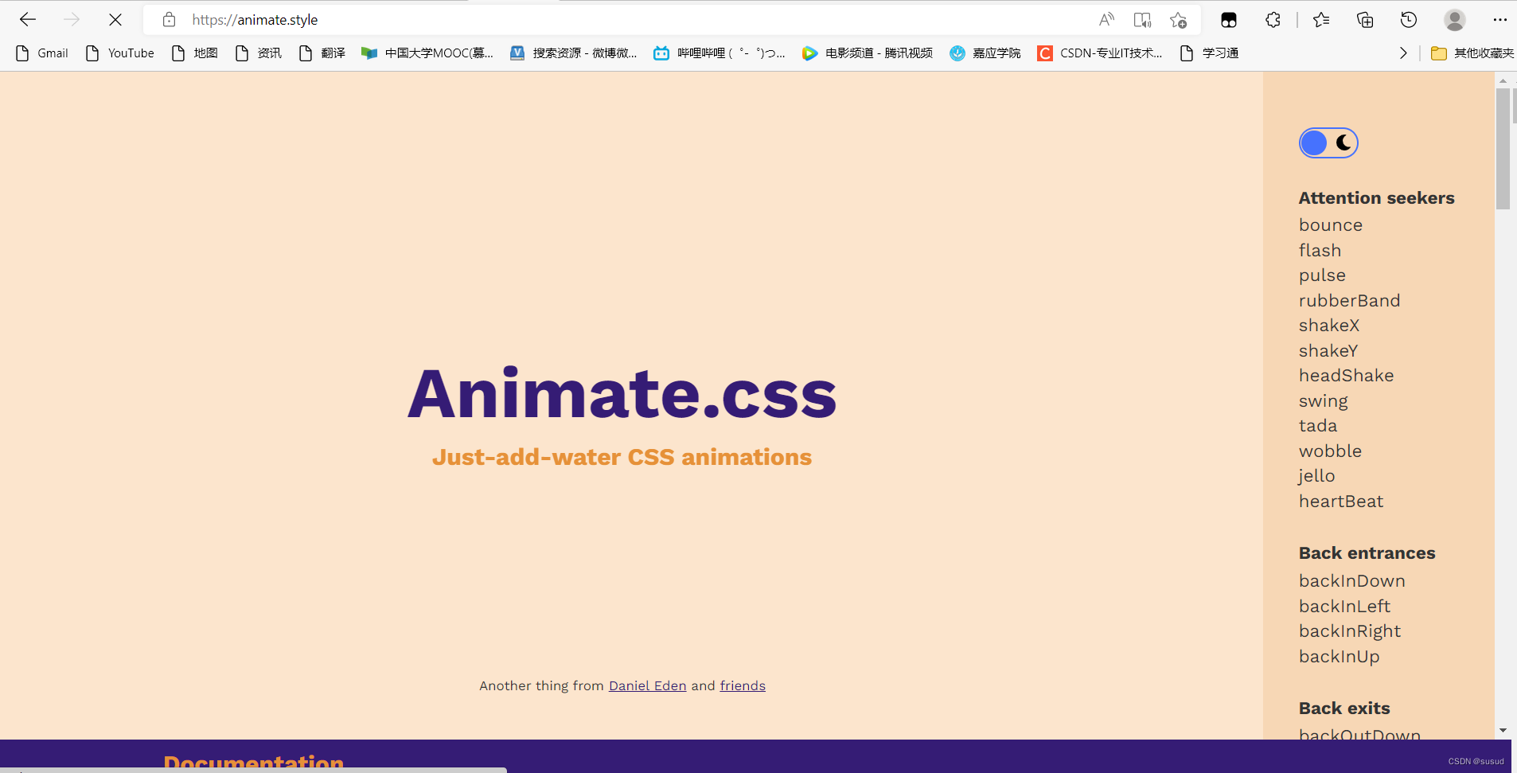
Task: Open the Settings and more menu
Action: [x=1501, y=19]
